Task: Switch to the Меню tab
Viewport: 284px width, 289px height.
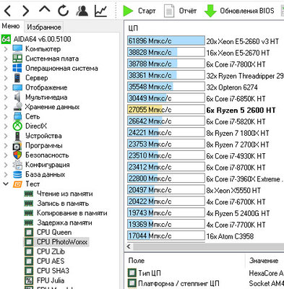Action: [11, 26]
